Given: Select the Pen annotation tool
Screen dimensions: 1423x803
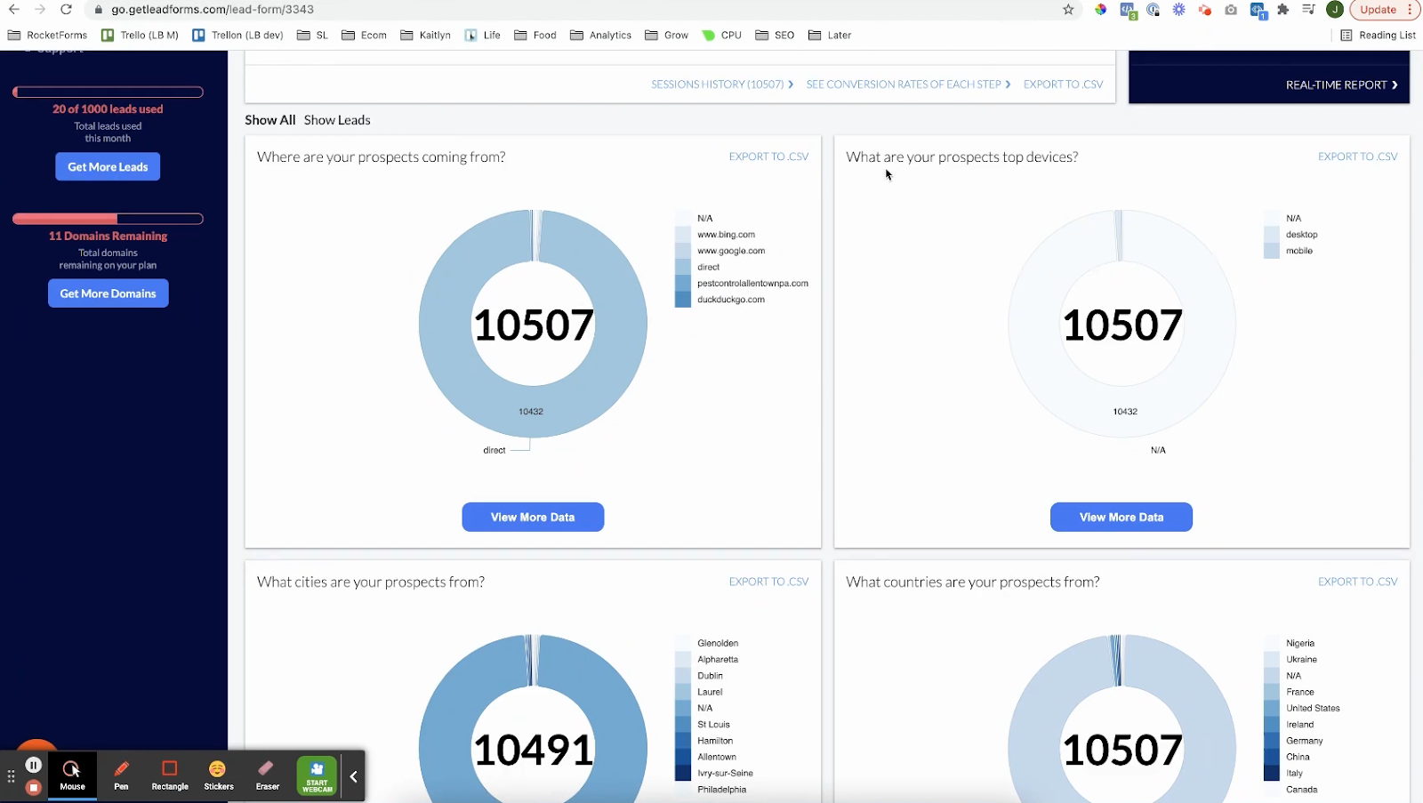Looking at the screenshot, I should coord(121,774).
